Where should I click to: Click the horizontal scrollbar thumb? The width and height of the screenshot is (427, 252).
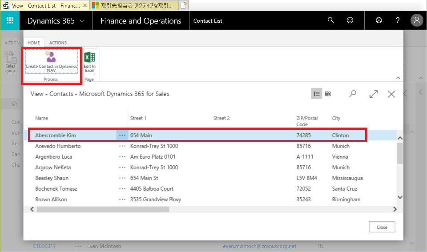(103, 209)
